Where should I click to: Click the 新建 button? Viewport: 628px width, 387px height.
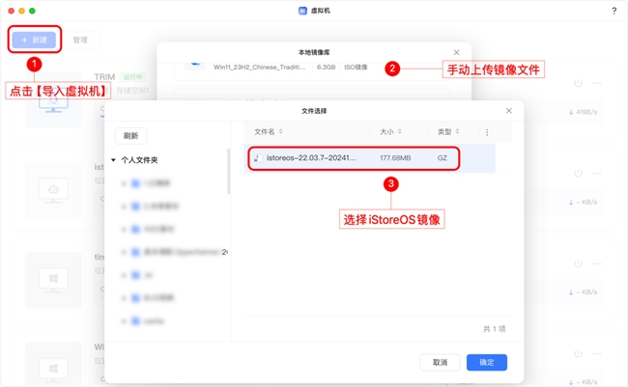coord(35,41)
